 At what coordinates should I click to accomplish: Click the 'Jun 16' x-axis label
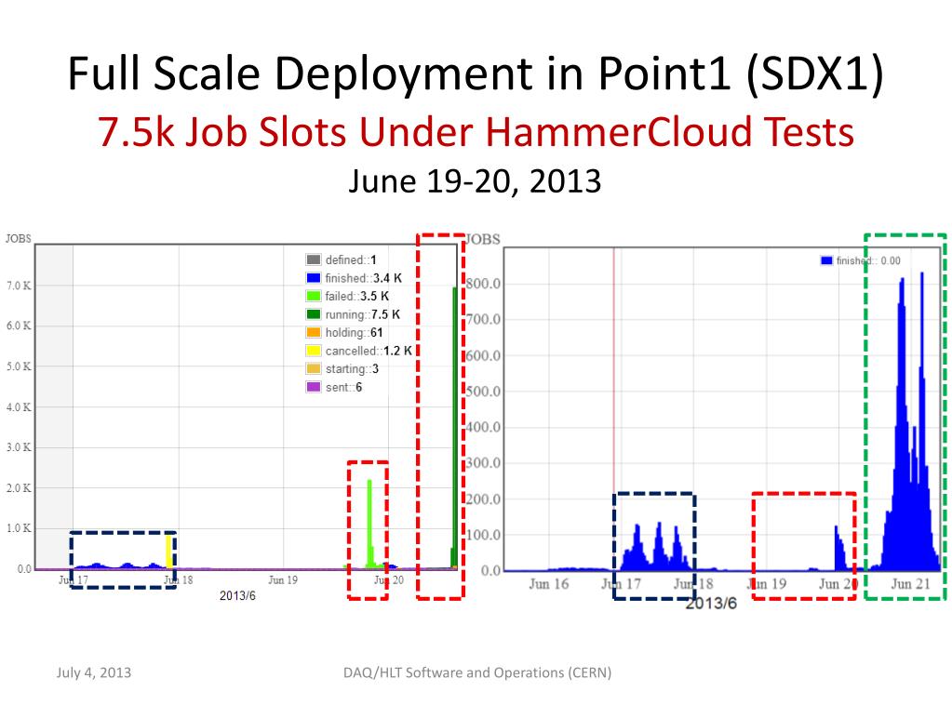548,584
